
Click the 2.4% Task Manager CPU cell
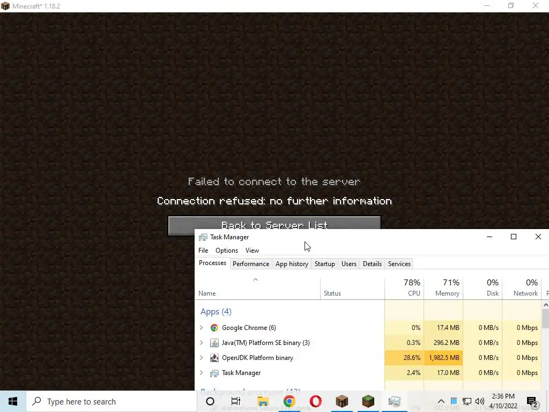(x=404, y=373)
